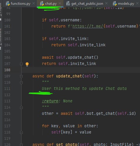
Task: Toggle the docstring end fold at line 114
Action: point(21,107)
